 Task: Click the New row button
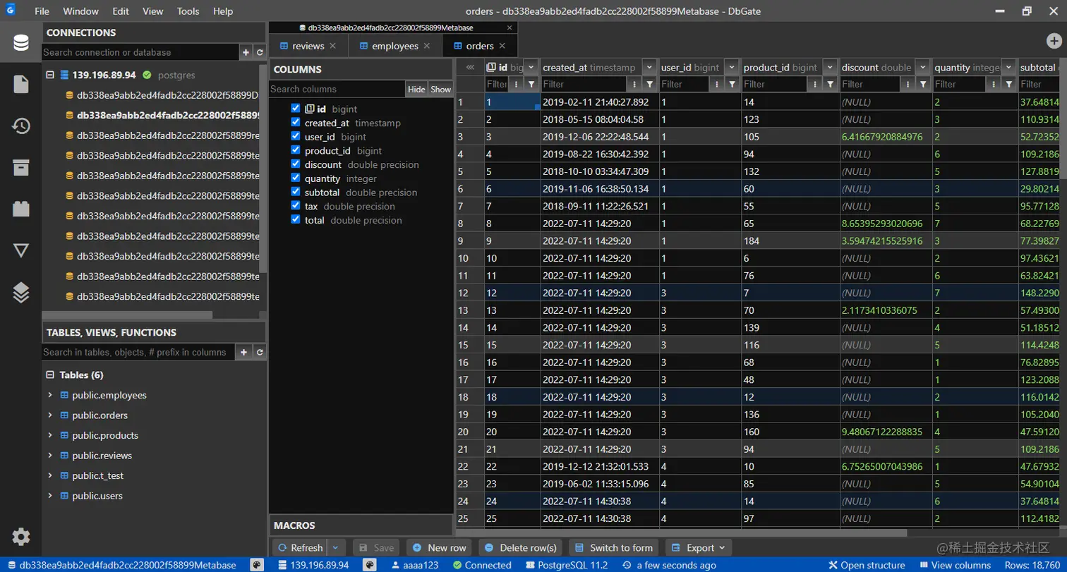440,548
